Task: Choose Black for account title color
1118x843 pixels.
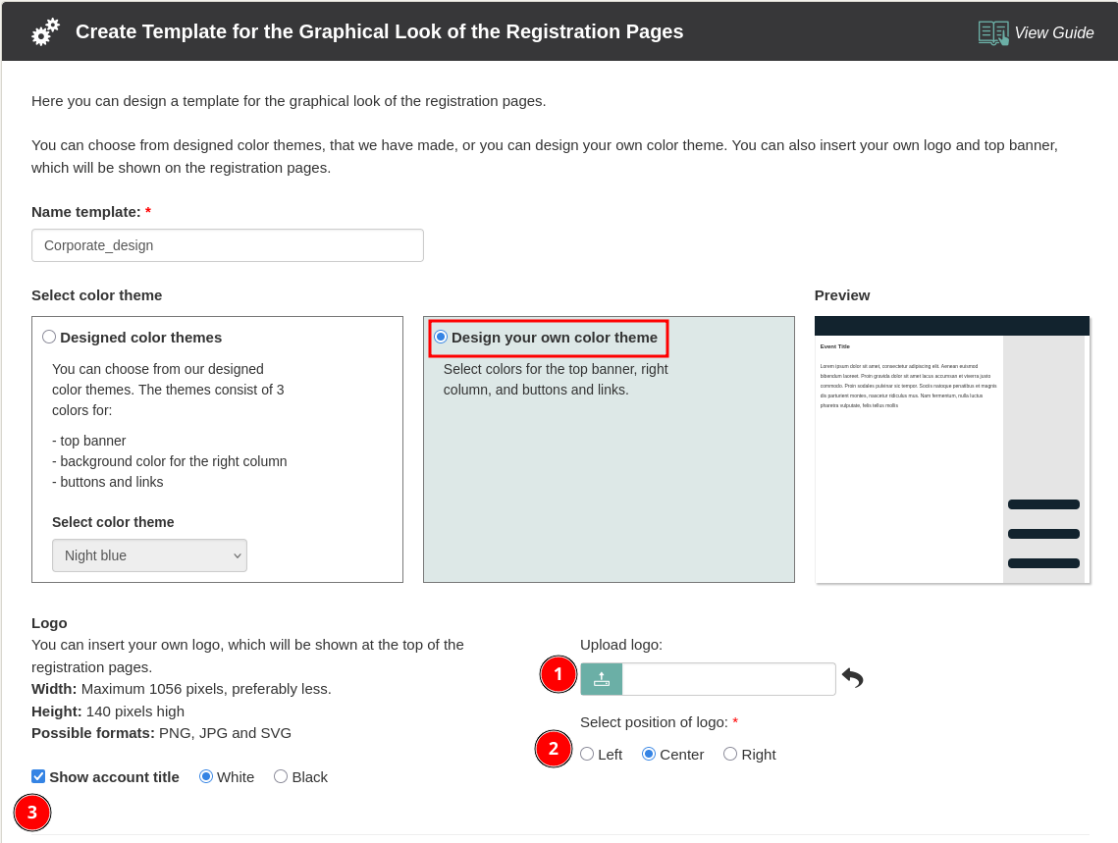Action: (x=281, y=776)
